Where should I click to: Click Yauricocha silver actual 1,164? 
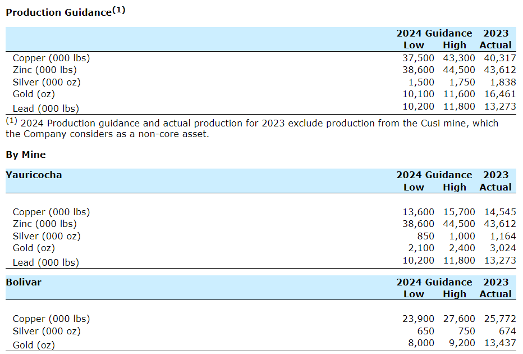coord(503,236)
